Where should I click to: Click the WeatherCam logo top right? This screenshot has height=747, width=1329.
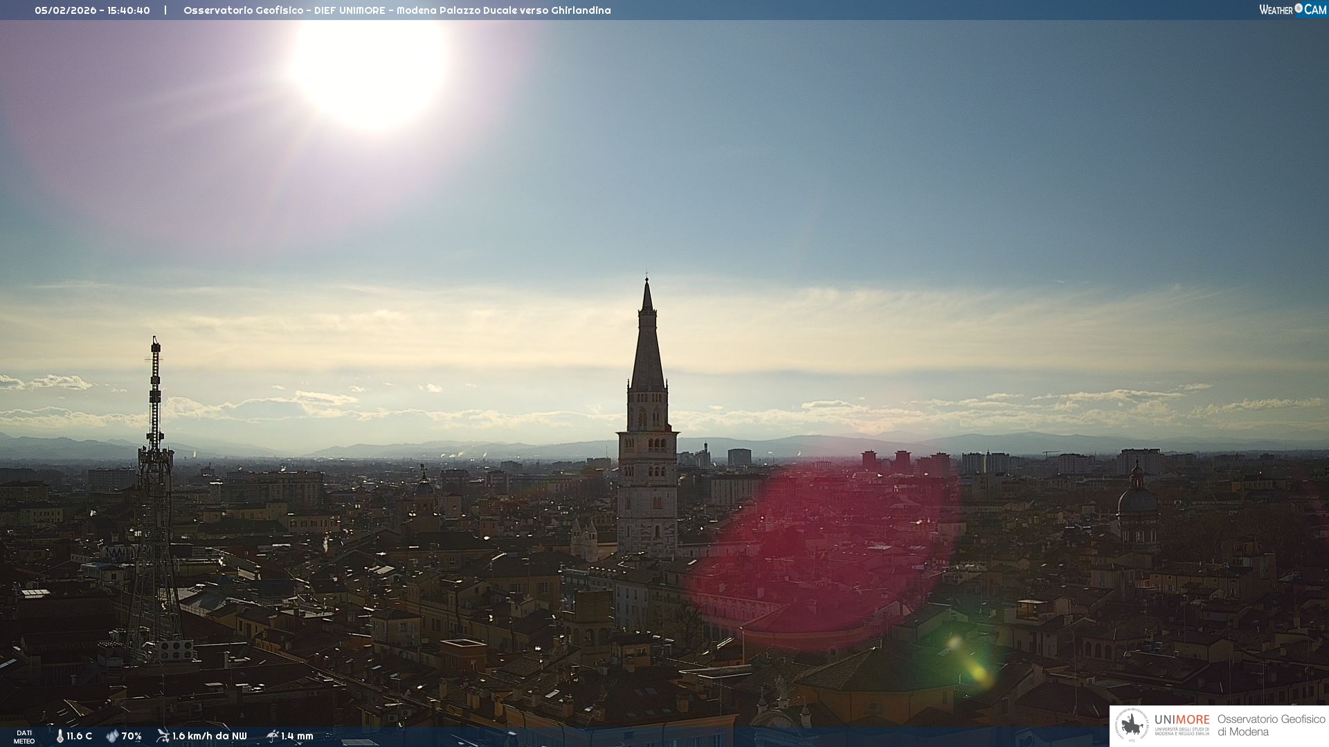tap(1292, 10)
